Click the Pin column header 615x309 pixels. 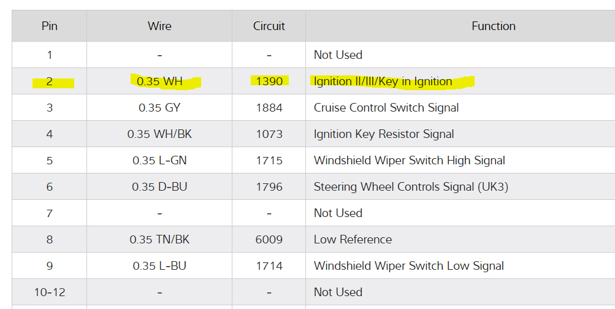click(49, 26)
